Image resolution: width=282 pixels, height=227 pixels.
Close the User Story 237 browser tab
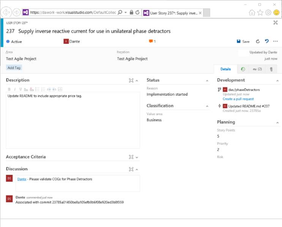pyautogui.click(x=200, y=13)
